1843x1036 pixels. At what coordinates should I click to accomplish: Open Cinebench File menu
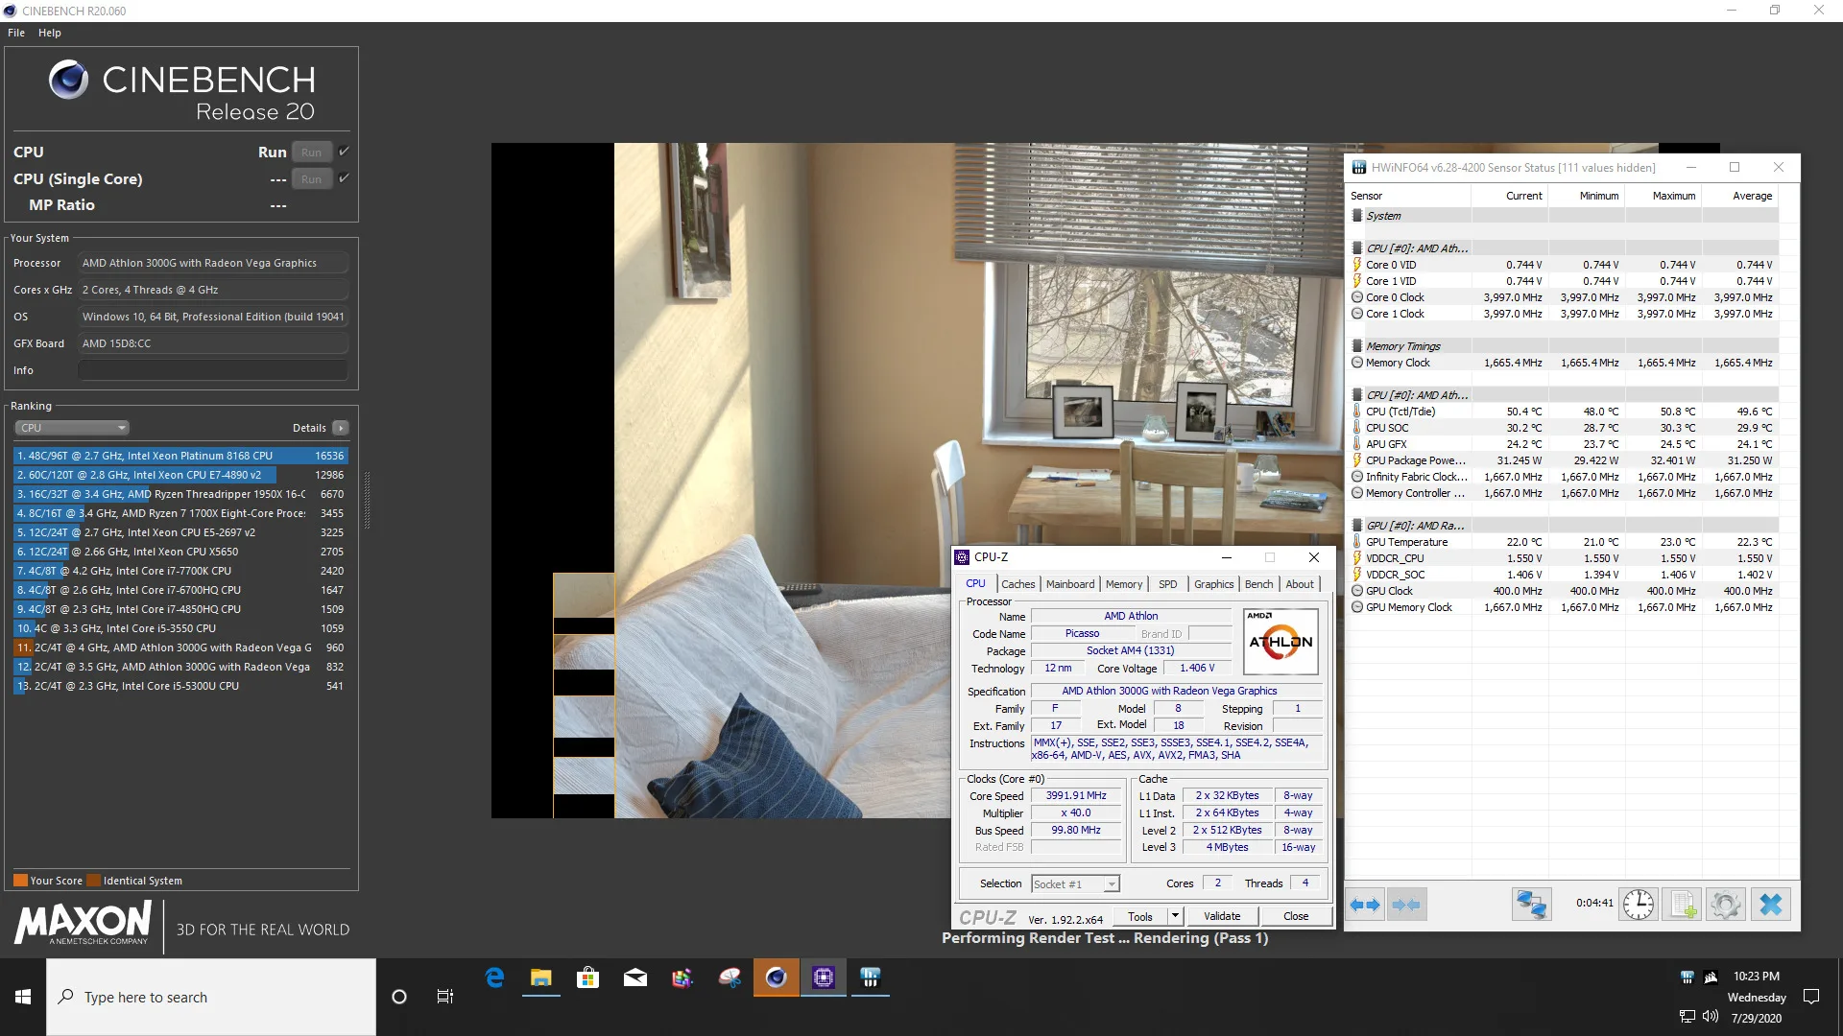(16, 33)
